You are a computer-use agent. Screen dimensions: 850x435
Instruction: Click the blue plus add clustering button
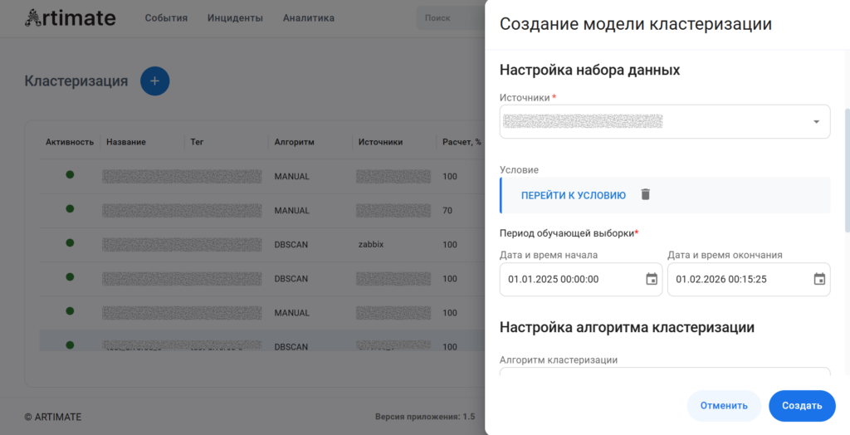pyautogui.click(x=154, y=81)
